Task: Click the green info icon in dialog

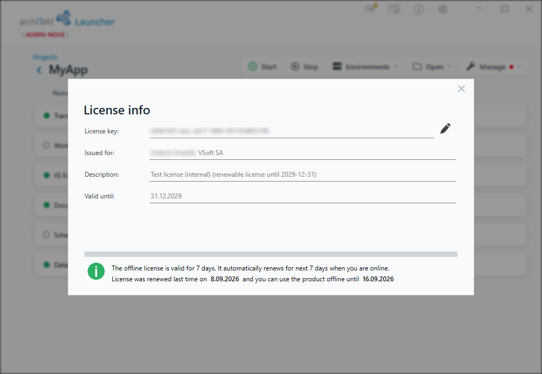Action: 96,272
